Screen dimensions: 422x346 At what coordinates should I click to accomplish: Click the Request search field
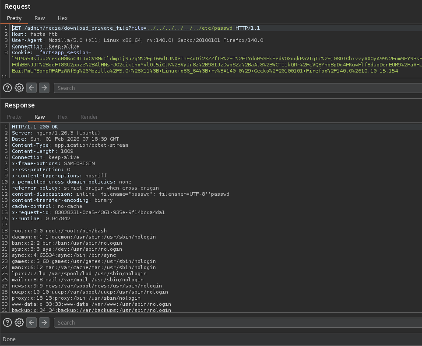[x=238, y=88]
